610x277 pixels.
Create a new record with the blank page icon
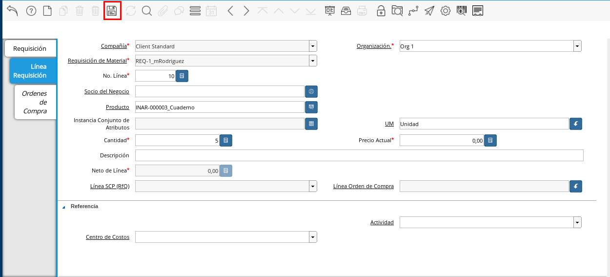click(x=47, y=11)
